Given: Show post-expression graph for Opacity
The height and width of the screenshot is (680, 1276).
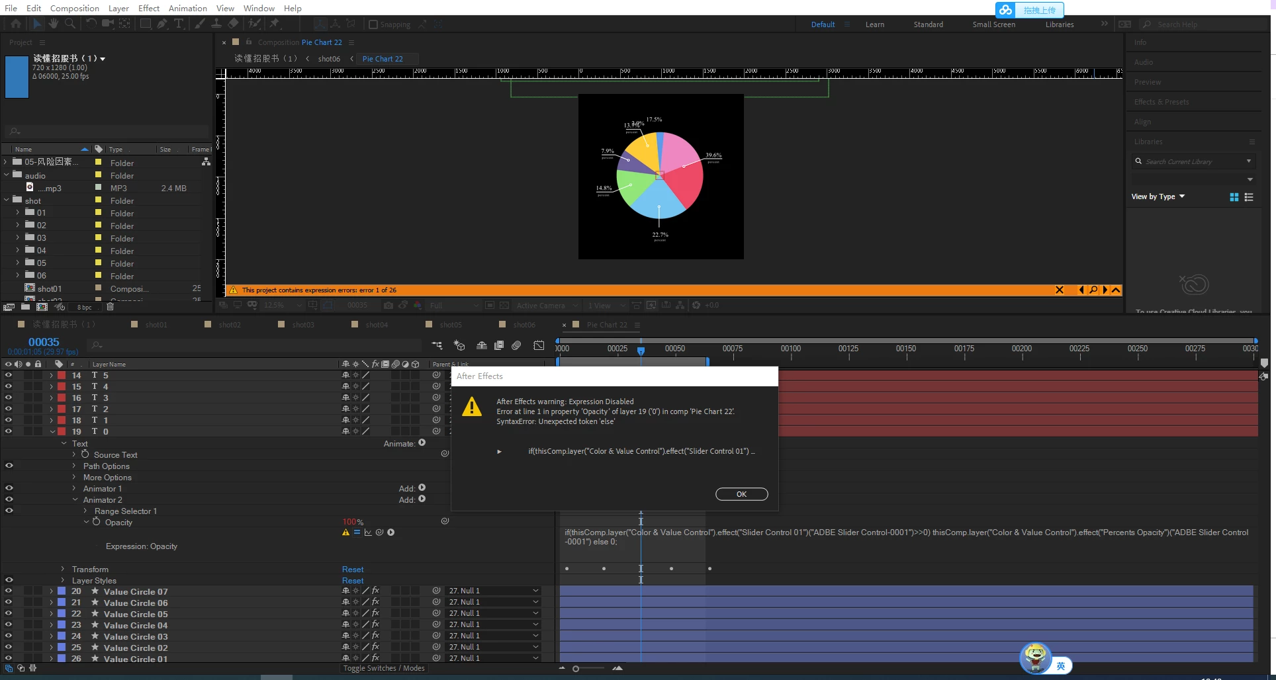Looking at the screenshot, I should pyautogui.click(x=368, y=532).
